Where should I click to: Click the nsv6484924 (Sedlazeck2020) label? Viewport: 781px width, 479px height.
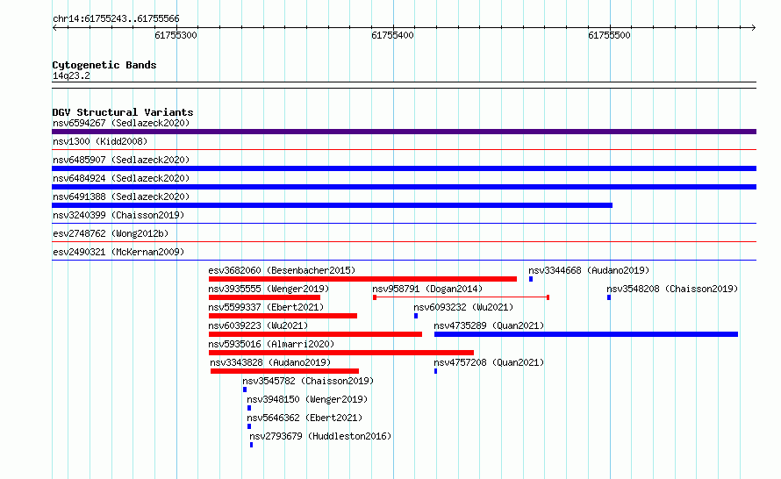121,178
